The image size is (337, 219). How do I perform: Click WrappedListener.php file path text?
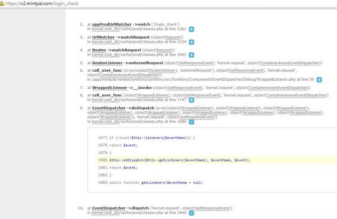coord(194,80)
